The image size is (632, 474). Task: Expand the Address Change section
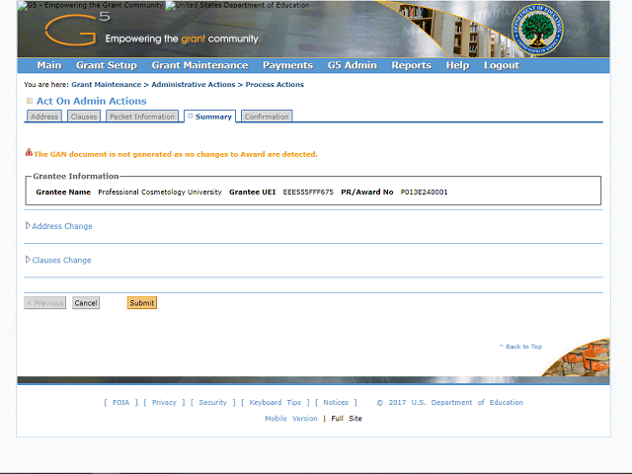click(x=62, y=226)
